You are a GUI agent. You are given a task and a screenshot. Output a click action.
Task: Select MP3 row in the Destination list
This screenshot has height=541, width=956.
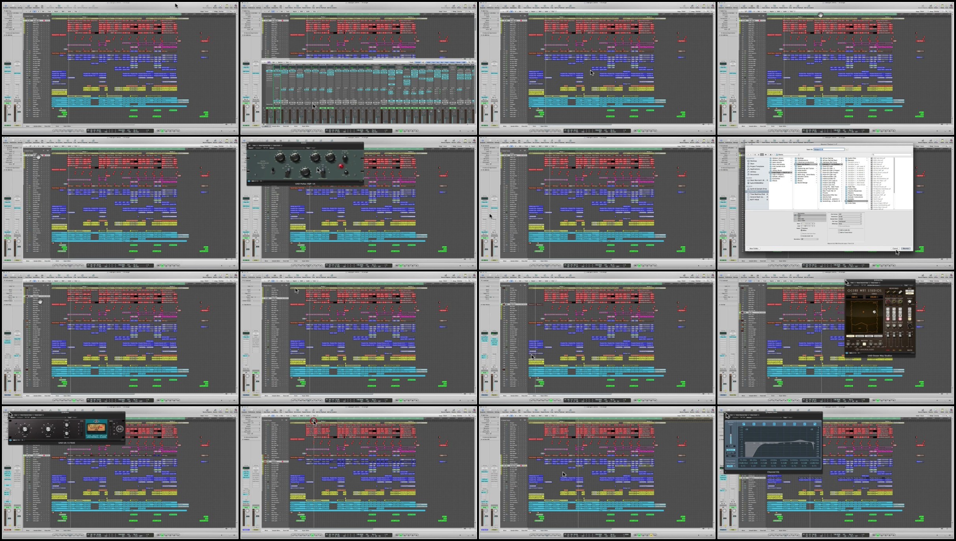[799, 217]
